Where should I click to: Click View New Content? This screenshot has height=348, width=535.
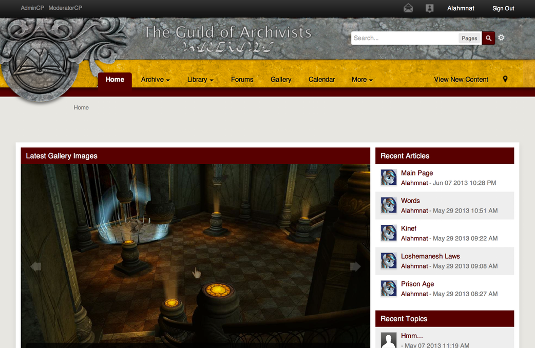click(x=461, y=80)
